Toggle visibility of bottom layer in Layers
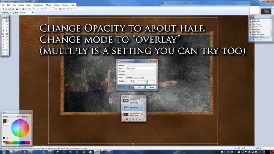The height and width of the screenshot is (154, 274). tap(142, 114)
